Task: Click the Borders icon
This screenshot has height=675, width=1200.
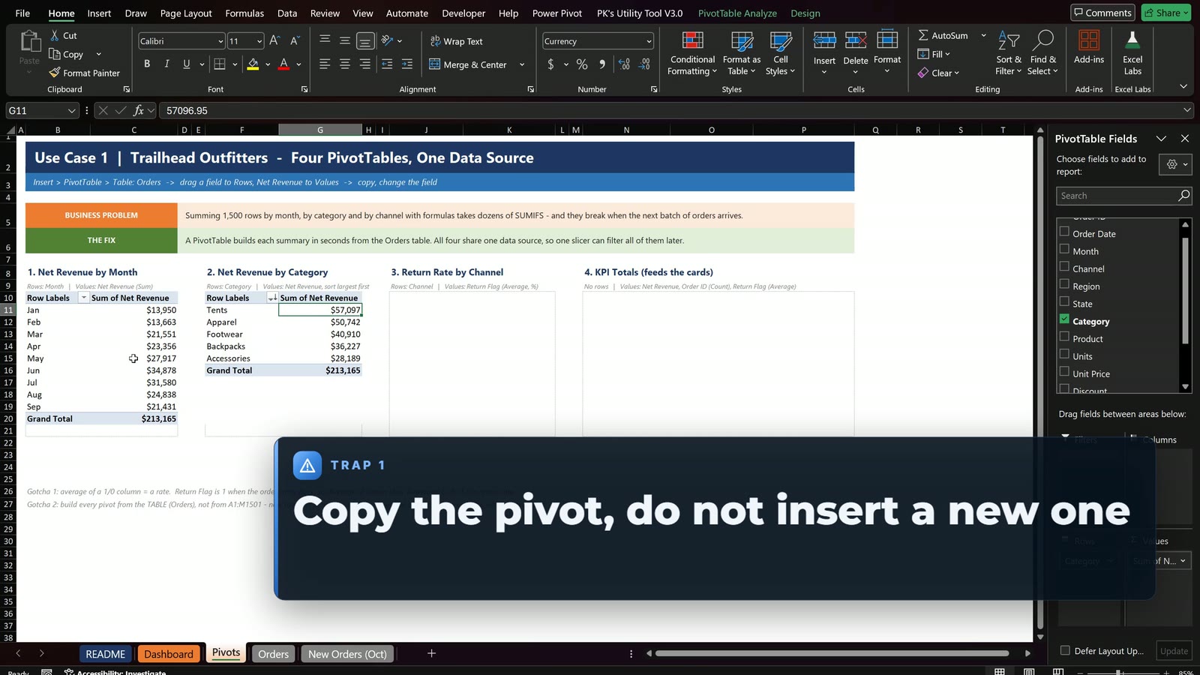Action: click(x=220, y=64)
